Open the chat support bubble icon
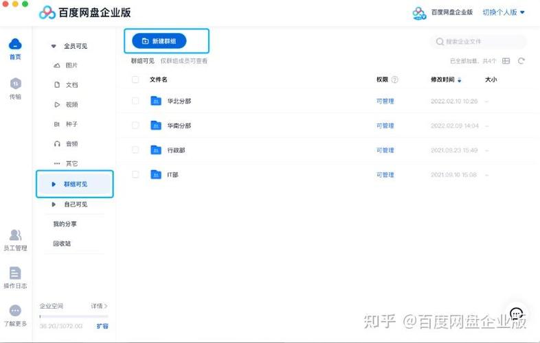 (516, 314)
